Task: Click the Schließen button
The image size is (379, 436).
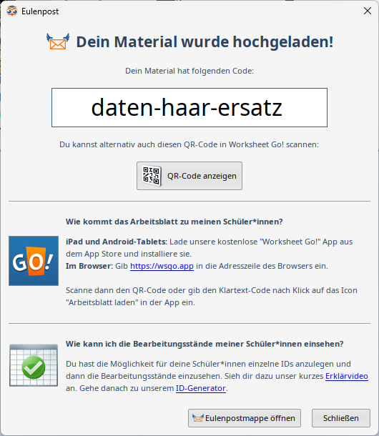Action: (341, 418)
